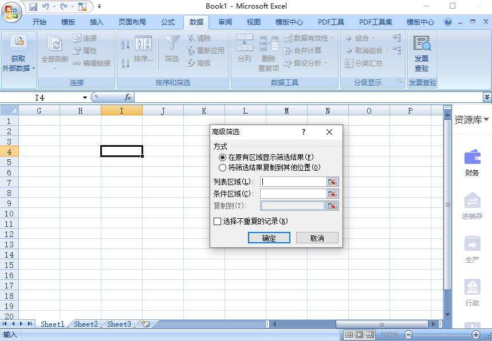The width and height of the screenshot is (492, 341).
Task: Switch to Page Layout view icon in status bar
Action: pyautogui.click(x=360, y=335)
